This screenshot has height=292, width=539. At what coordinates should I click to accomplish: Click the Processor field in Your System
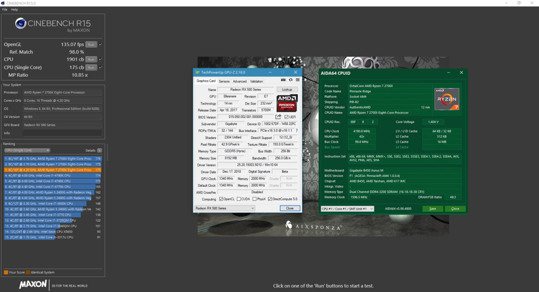[62, 93]
